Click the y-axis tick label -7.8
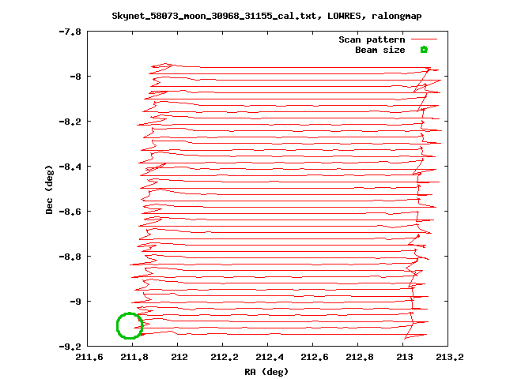506x379 pixels. point(70,32)
